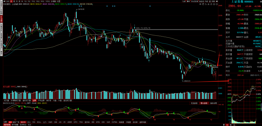The height and width of the screenshot is (126, 262).
Task: Select the W&R indicator tab
Action: (50, 122)
